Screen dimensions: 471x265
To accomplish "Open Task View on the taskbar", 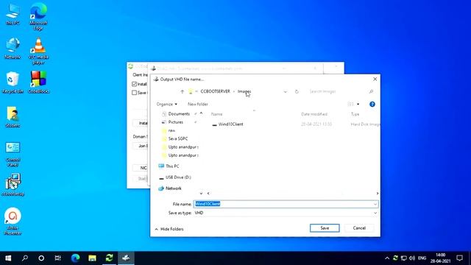I will [57, 258].
